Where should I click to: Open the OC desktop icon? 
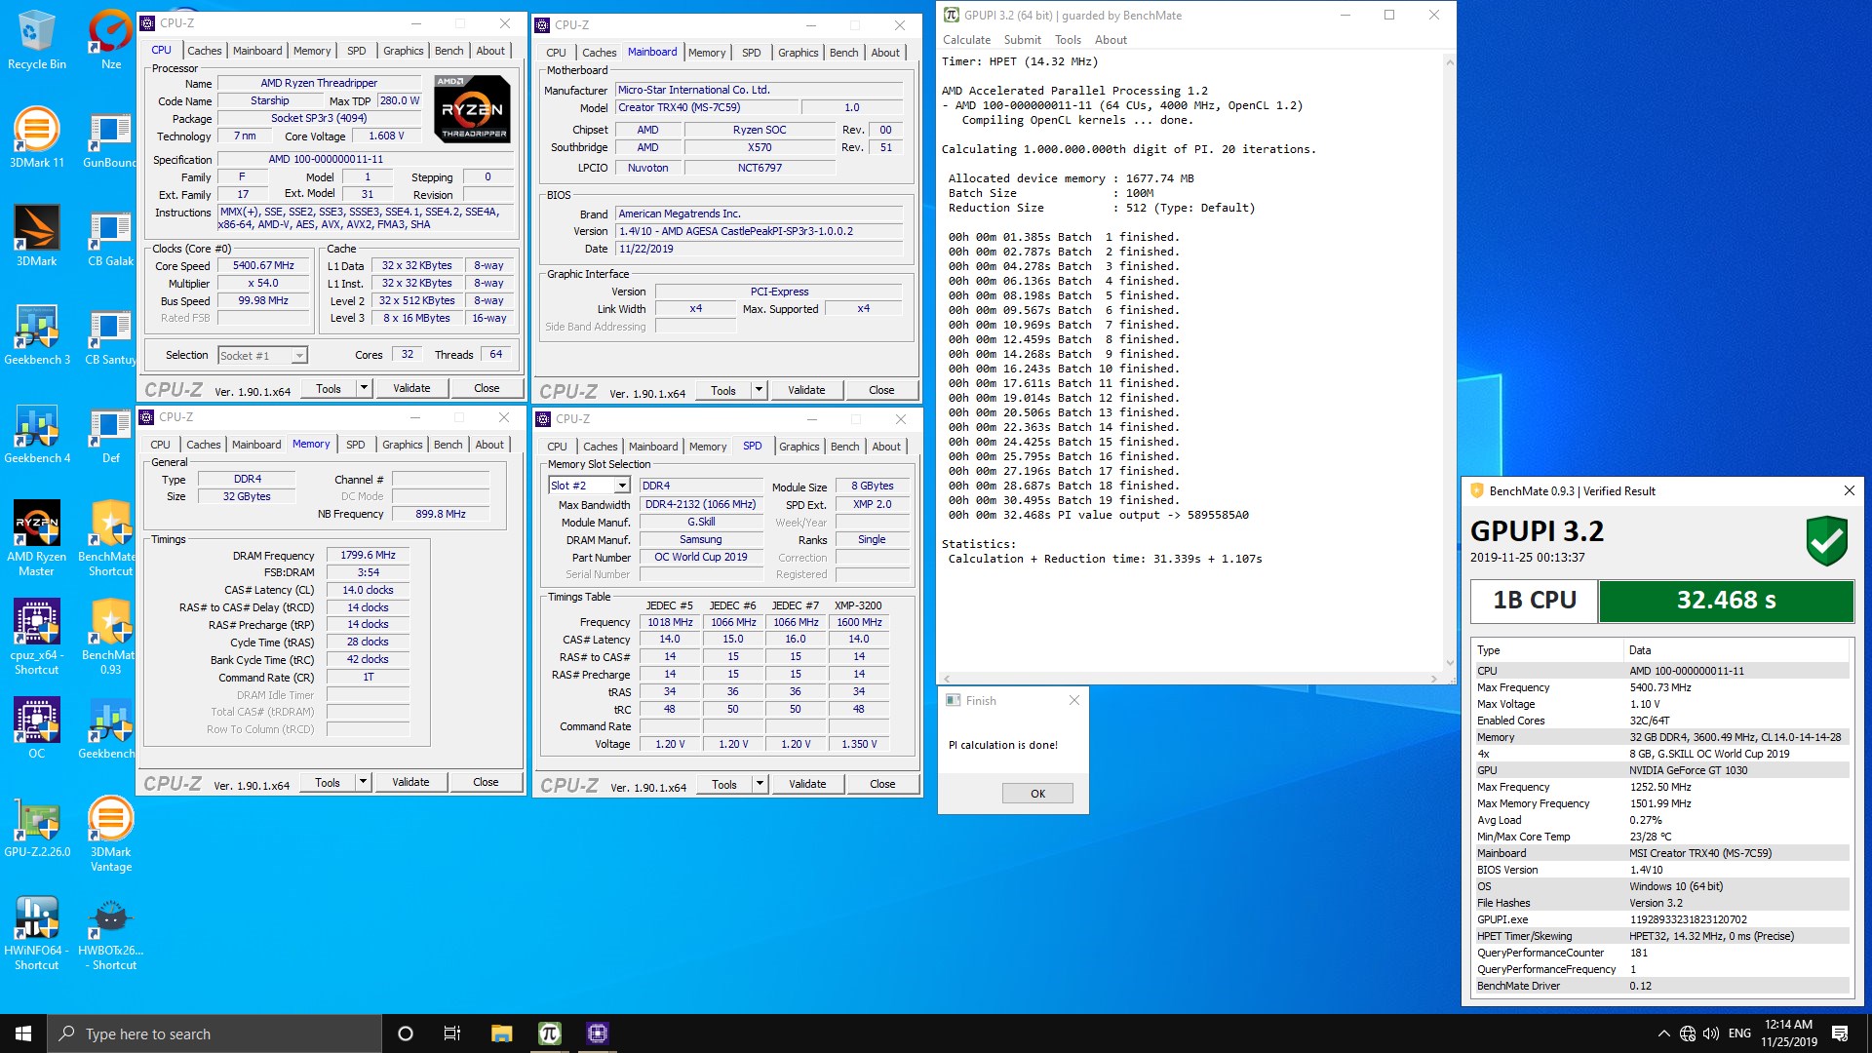click(36, 727)
